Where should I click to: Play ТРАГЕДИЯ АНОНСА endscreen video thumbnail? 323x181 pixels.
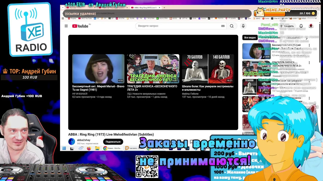[x=153, y=69]
